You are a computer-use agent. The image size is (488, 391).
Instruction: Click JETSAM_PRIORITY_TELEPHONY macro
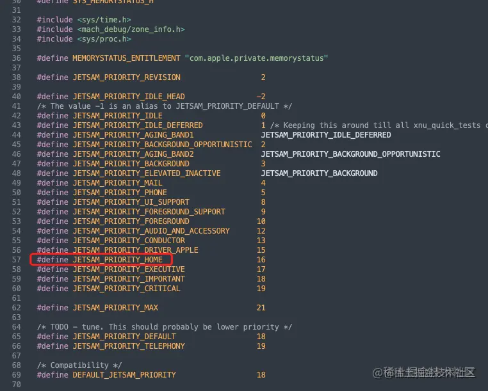click(x=129, y=346)
